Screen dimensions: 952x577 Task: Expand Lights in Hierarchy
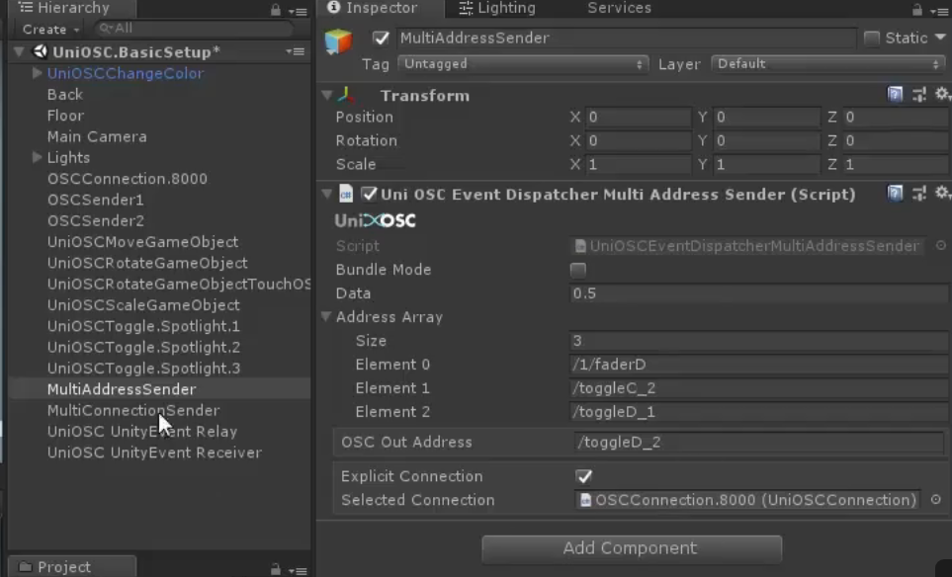[x=37, y=157]
